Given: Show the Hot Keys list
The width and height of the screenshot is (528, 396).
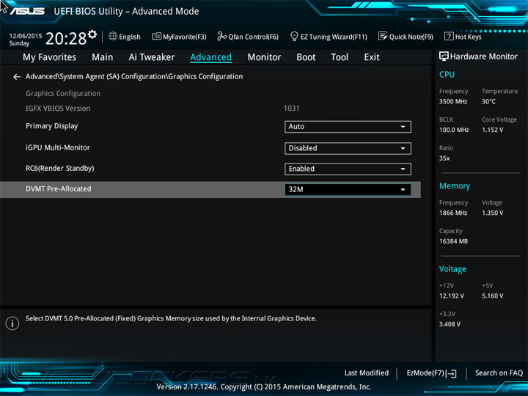Looking at the screenshot, I should (463, 37).
